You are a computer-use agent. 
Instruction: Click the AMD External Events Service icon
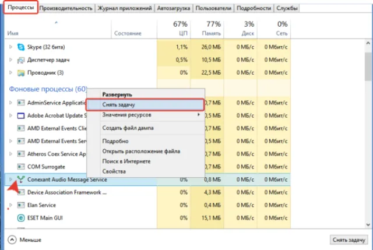coord(21,141)
